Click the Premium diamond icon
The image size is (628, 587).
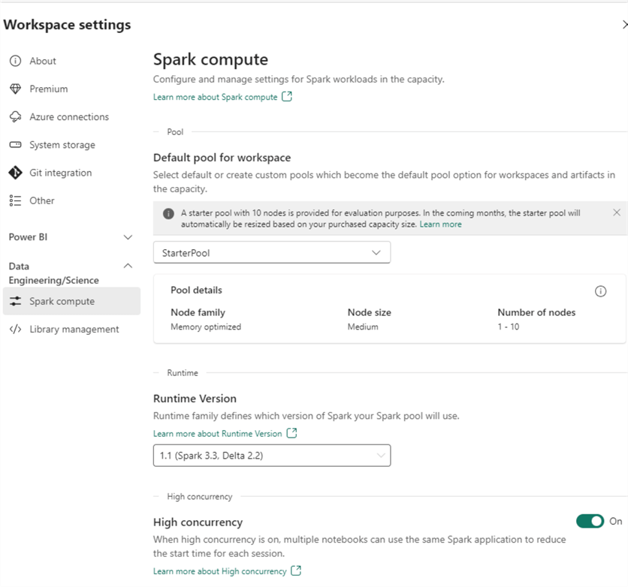(x=15, y=89)
